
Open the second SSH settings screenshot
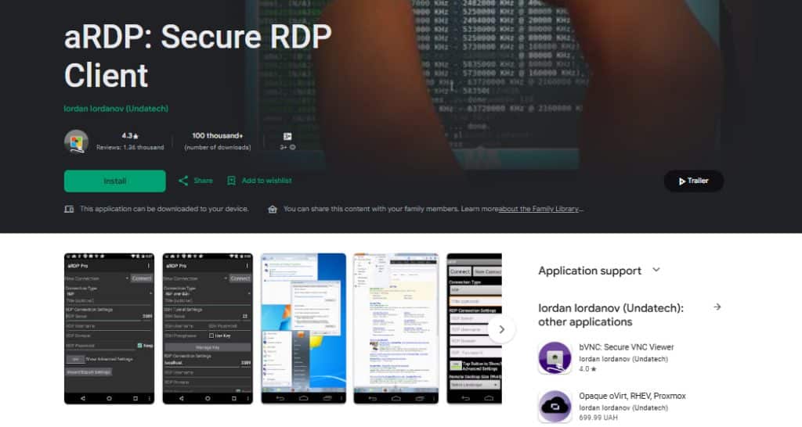tap(208, 328)
